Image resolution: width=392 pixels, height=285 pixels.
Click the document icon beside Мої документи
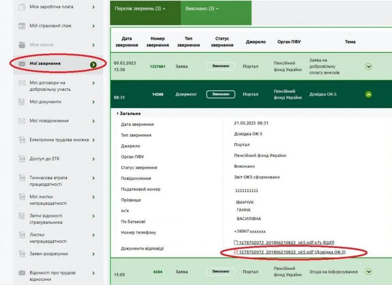point(22,102)
